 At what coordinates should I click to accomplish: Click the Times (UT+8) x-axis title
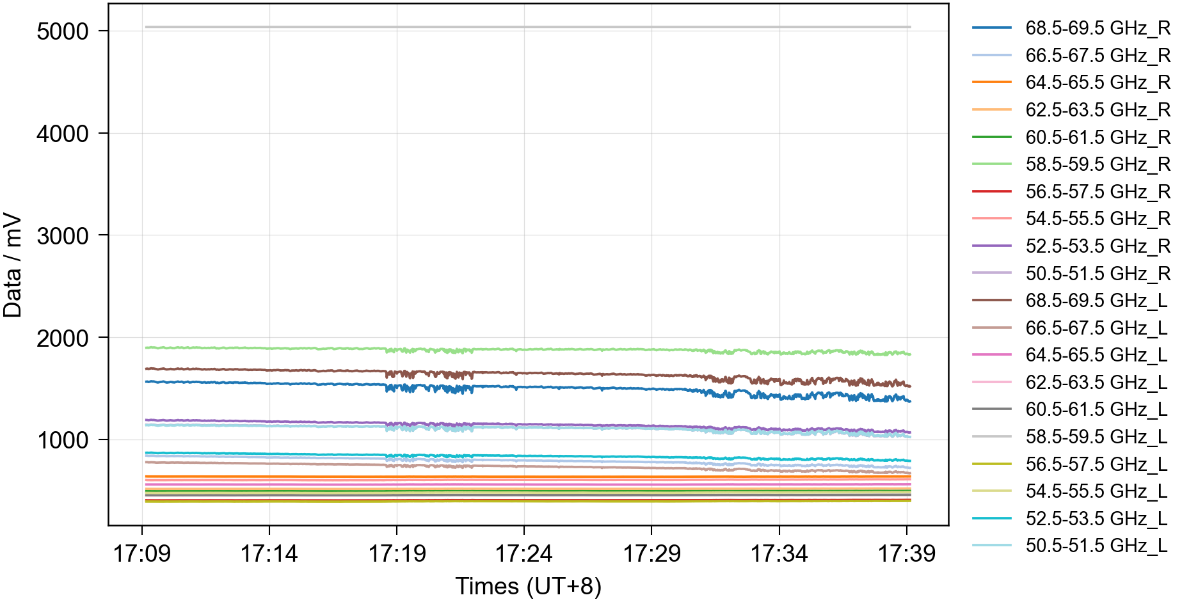pyautogui.click(x=528, y=586)
